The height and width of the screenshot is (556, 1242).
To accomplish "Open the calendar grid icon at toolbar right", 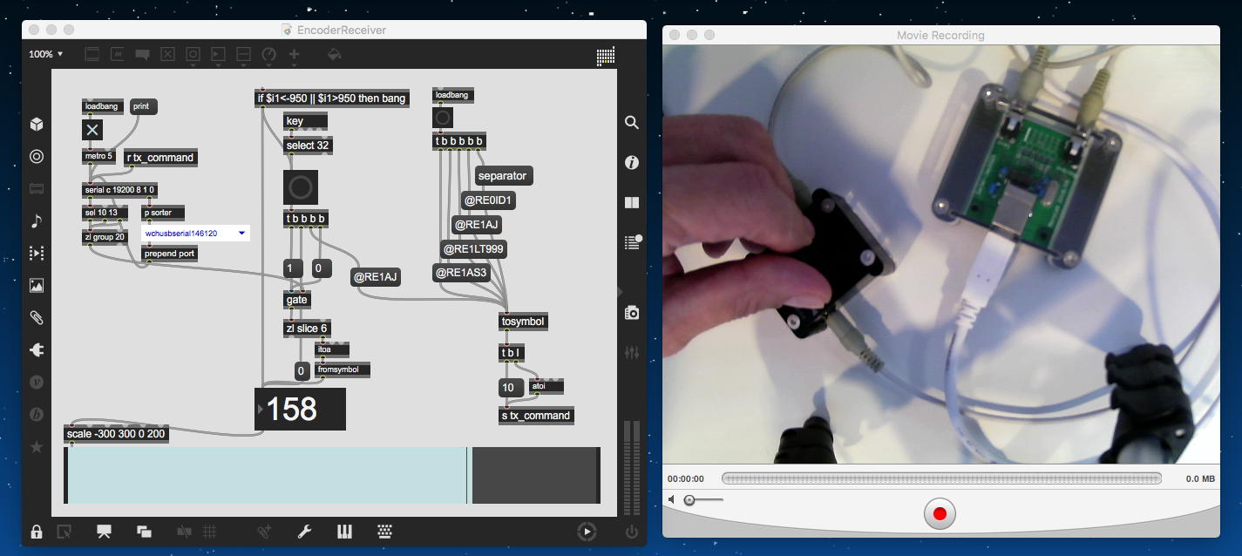I will [x=606, y=56].
